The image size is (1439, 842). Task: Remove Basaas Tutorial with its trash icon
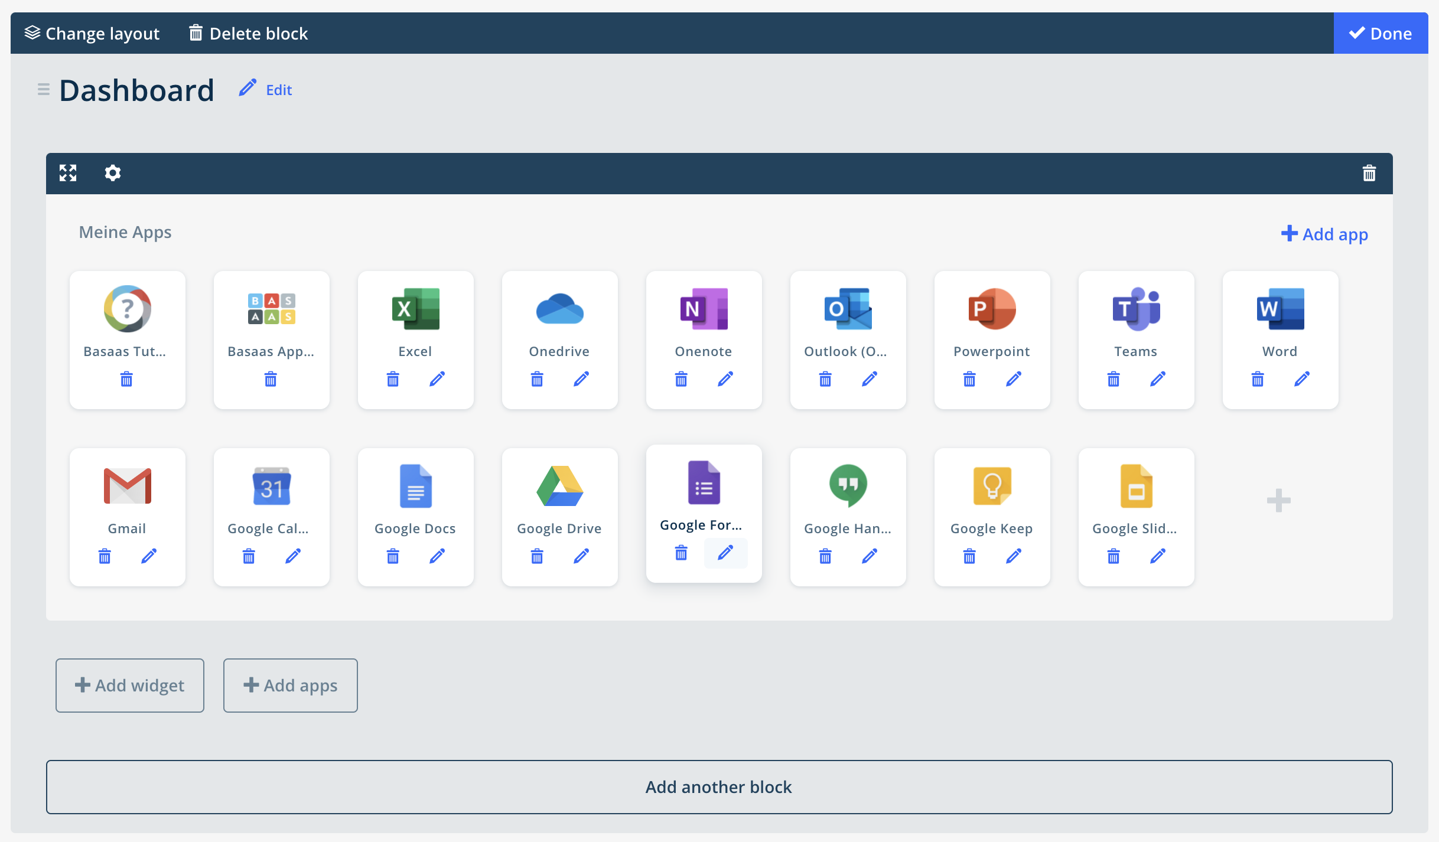pyautogui.click(x=126, y=378)
